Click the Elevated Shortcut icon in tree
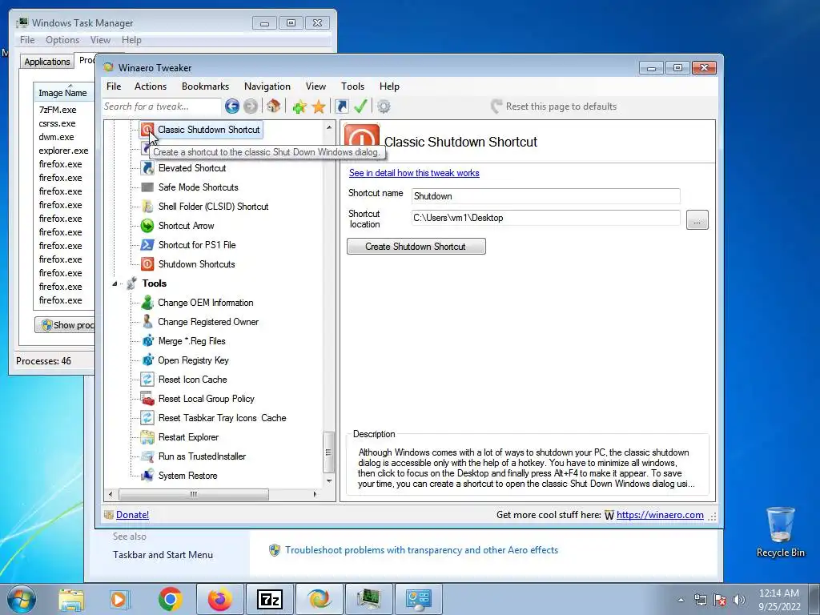The height and width of the screenshot is (615, 820). [x=147, y=168]
